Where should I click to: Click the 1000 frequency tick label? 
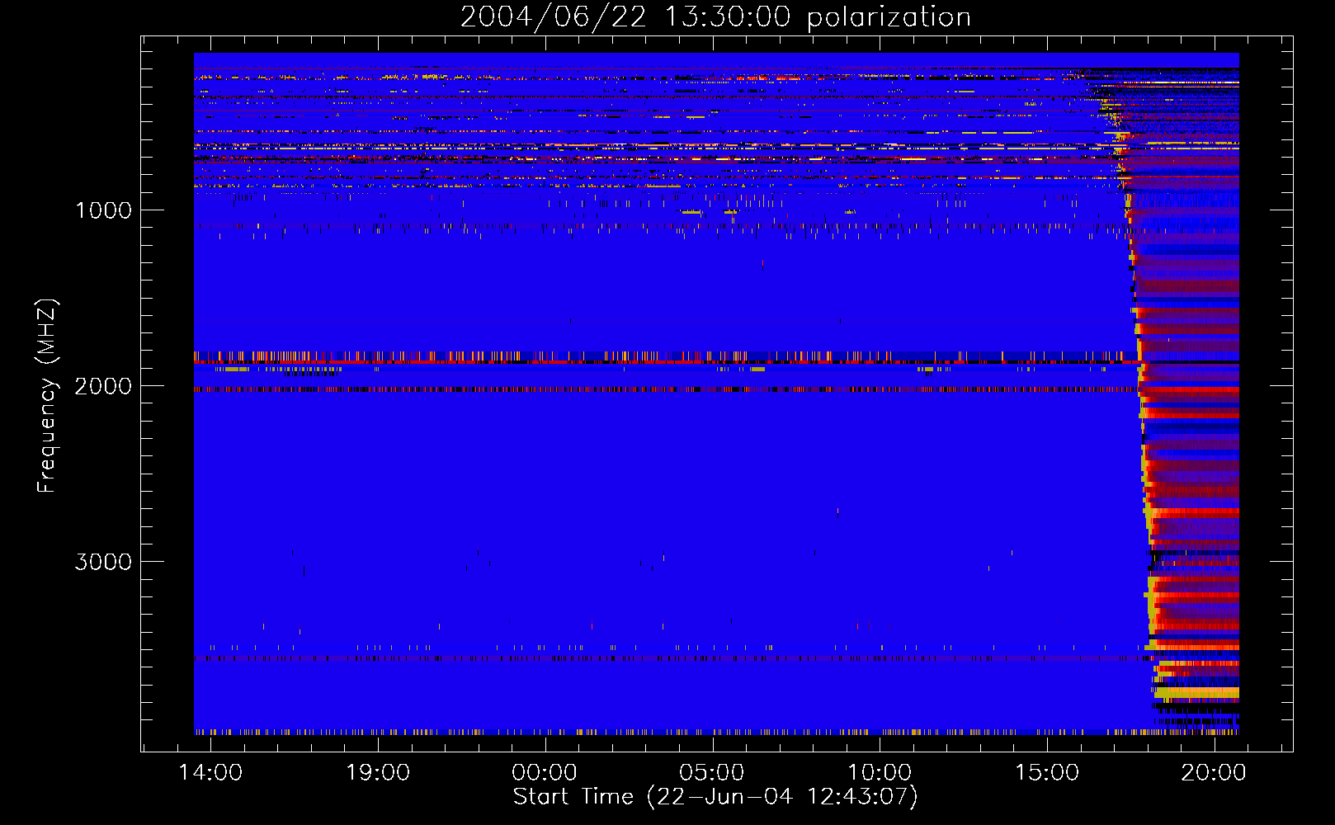103,210
